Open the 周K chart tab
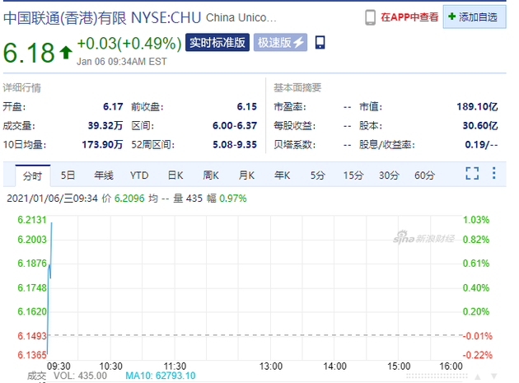519x383 pixels. (211, 175)
